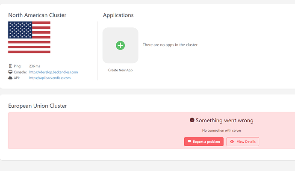Click the 'No connection with server' text
This screenshot has width=295, height=171.
point(221,130)
